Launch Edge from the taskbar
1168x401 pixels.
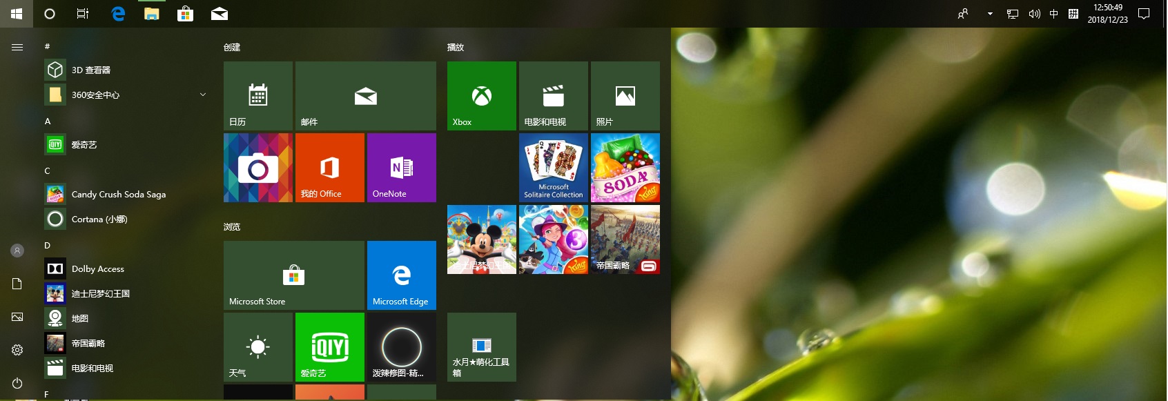pyautogui.click(x=118, y=14)
